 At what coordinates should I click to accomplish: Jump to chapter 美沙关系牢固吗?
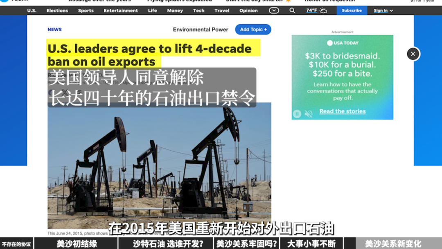(x=247, y=244)
